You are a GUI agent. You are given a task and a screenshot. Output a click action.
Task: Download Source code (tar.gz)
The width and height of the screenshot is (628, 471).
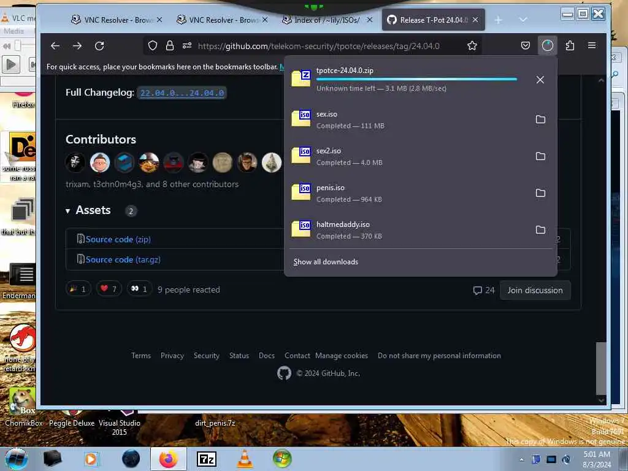click(123, 259)
